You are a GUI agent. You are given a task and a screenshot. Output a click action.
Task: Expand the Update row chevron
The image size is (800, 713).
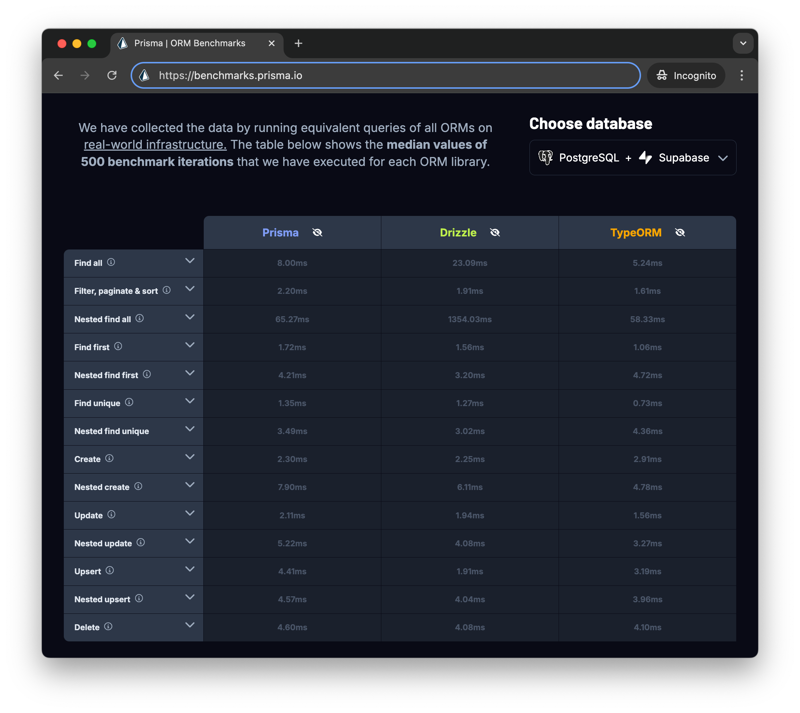pos(190,513)
